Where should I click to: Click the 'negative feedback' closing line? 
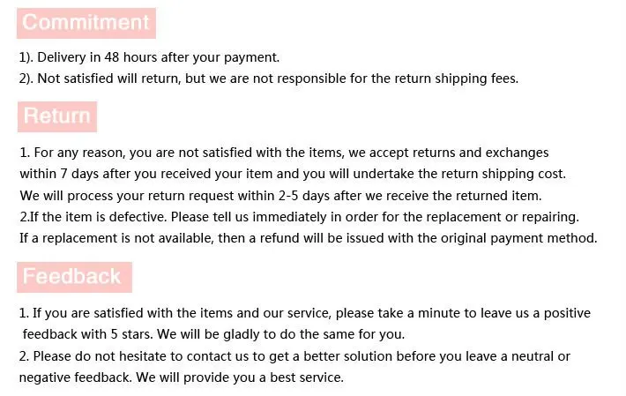182,377
